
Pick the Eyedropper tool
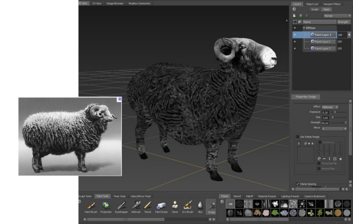(122, 206)
